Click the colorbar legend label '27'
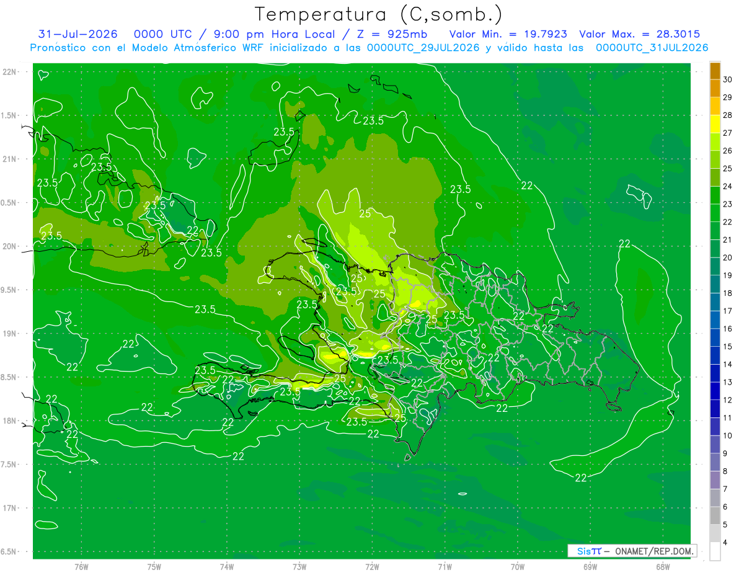This screenshot has width=744, height=575. [728, 133]
